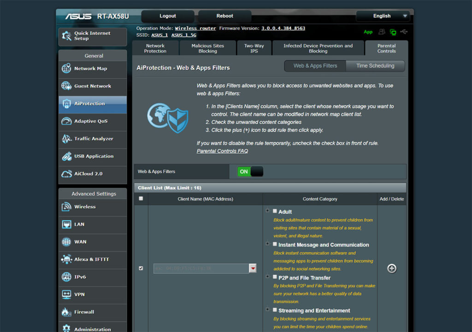Click the plus icon to add rule
This screenshot has width=472, height=332.
tap(392, 268)
